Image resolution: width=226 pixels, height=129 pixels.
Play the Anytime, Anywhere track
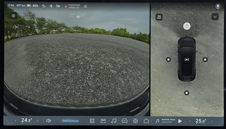point(180,121)
